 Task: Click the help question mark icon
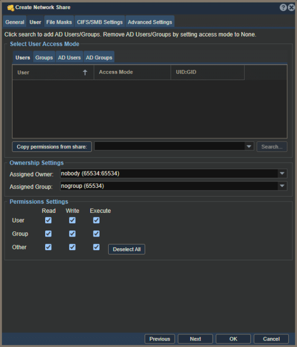pos(283,8)
